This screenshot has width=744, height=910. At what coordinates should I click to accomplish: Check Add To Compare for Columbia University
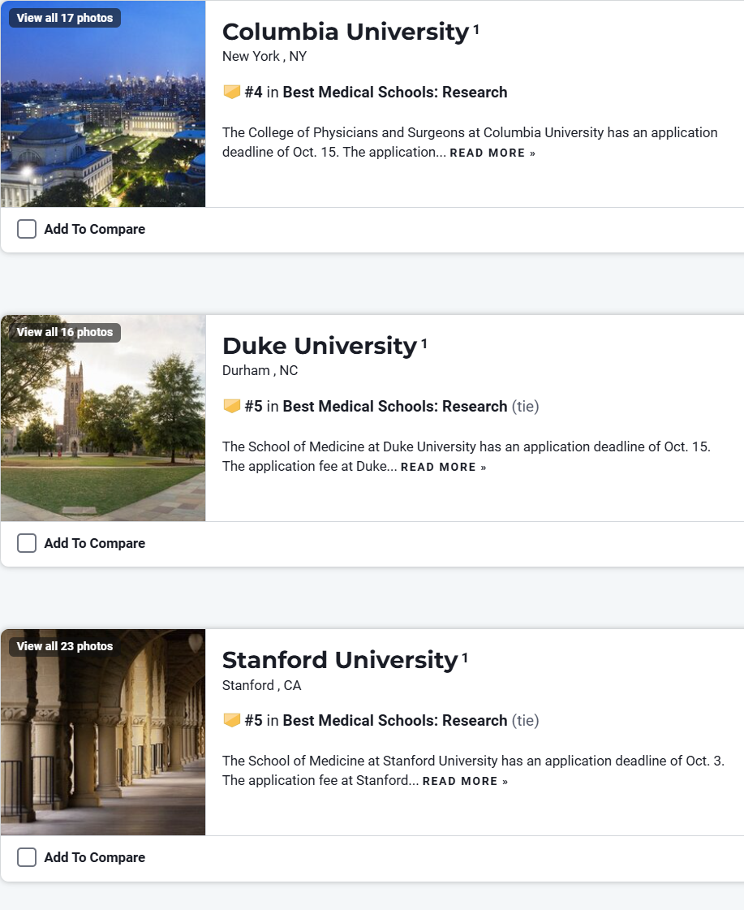(27, 230)
